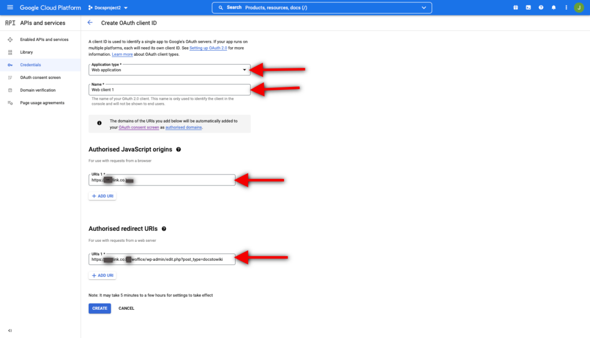
Task: Open the OAuth consent screen page
Action: tap(40, 78)
